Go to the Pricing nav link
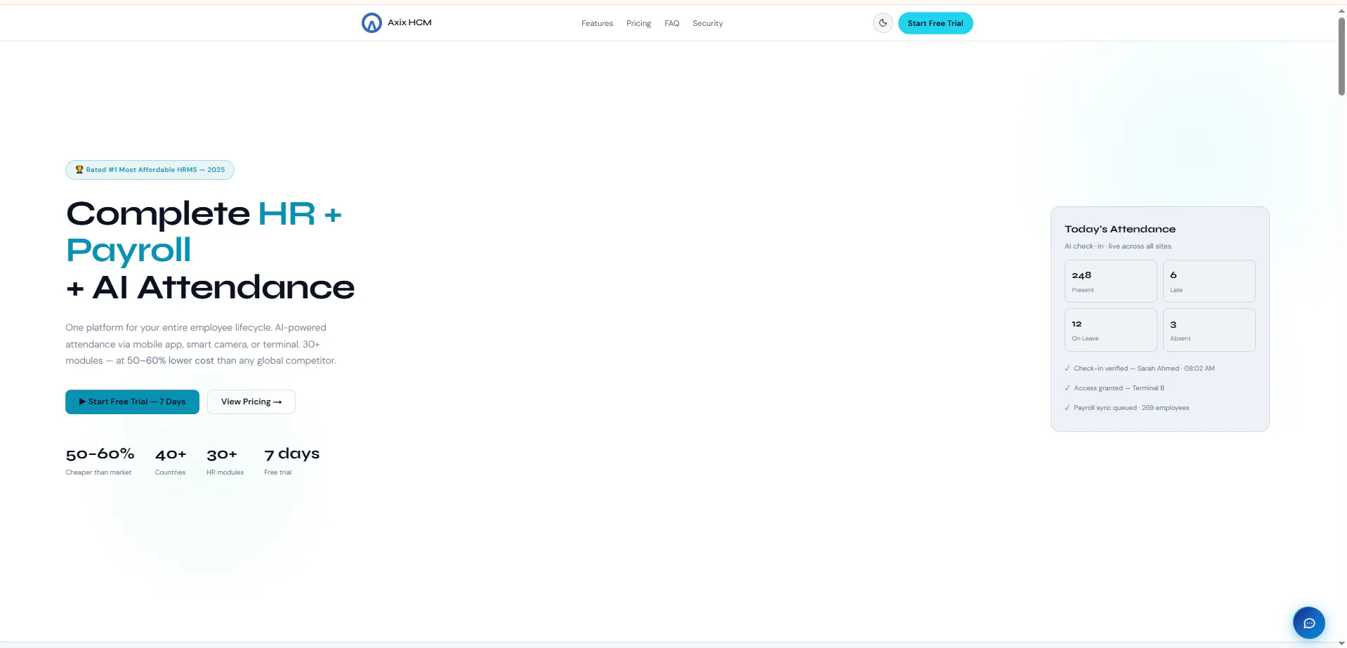Viewport: 1347px width, 648px height. click(638, 24)
